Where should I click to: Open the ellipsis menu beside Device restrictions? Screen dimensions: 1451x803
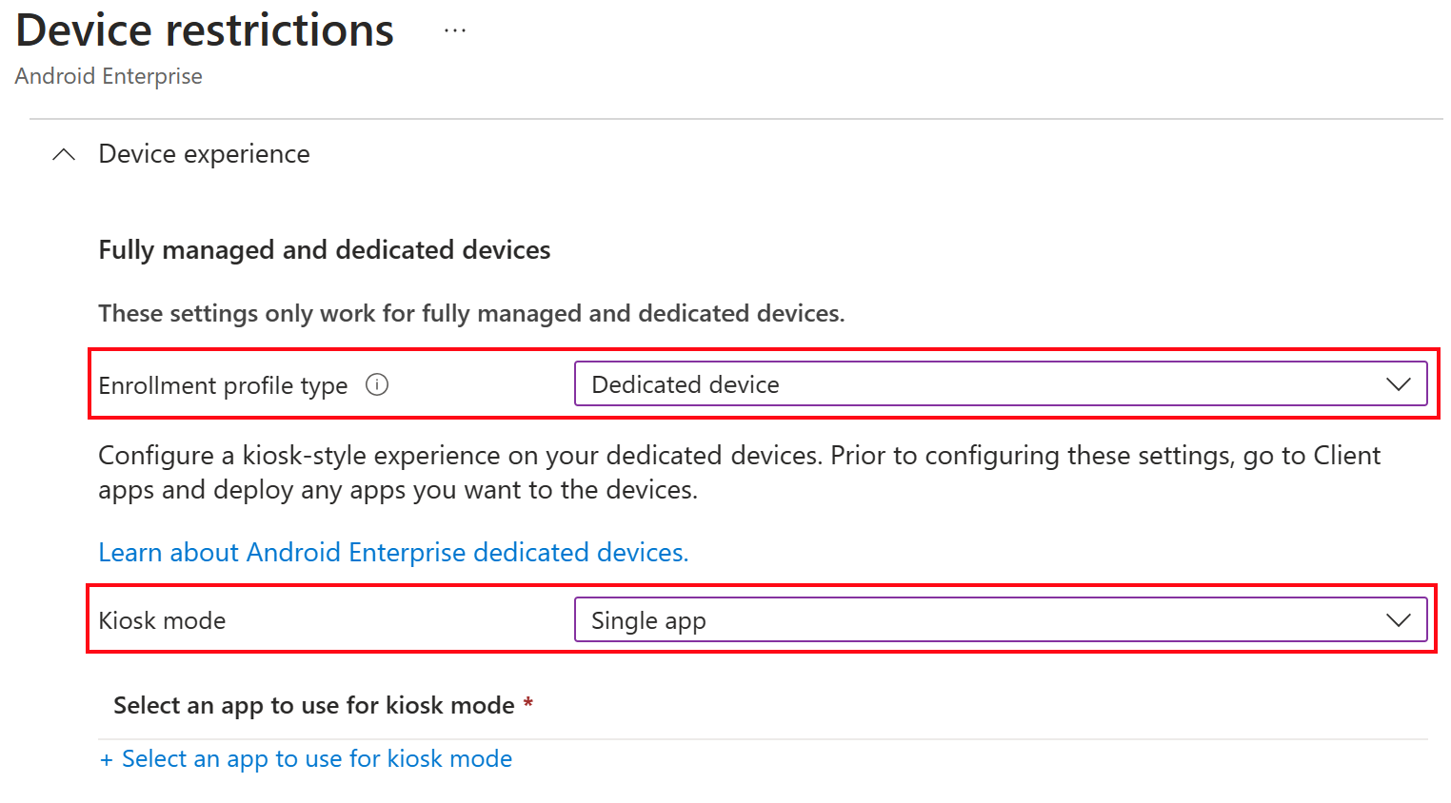[455, 30]
